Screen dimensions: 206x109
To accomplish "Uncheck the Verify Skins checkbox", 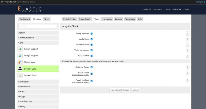I will (92, 39).
